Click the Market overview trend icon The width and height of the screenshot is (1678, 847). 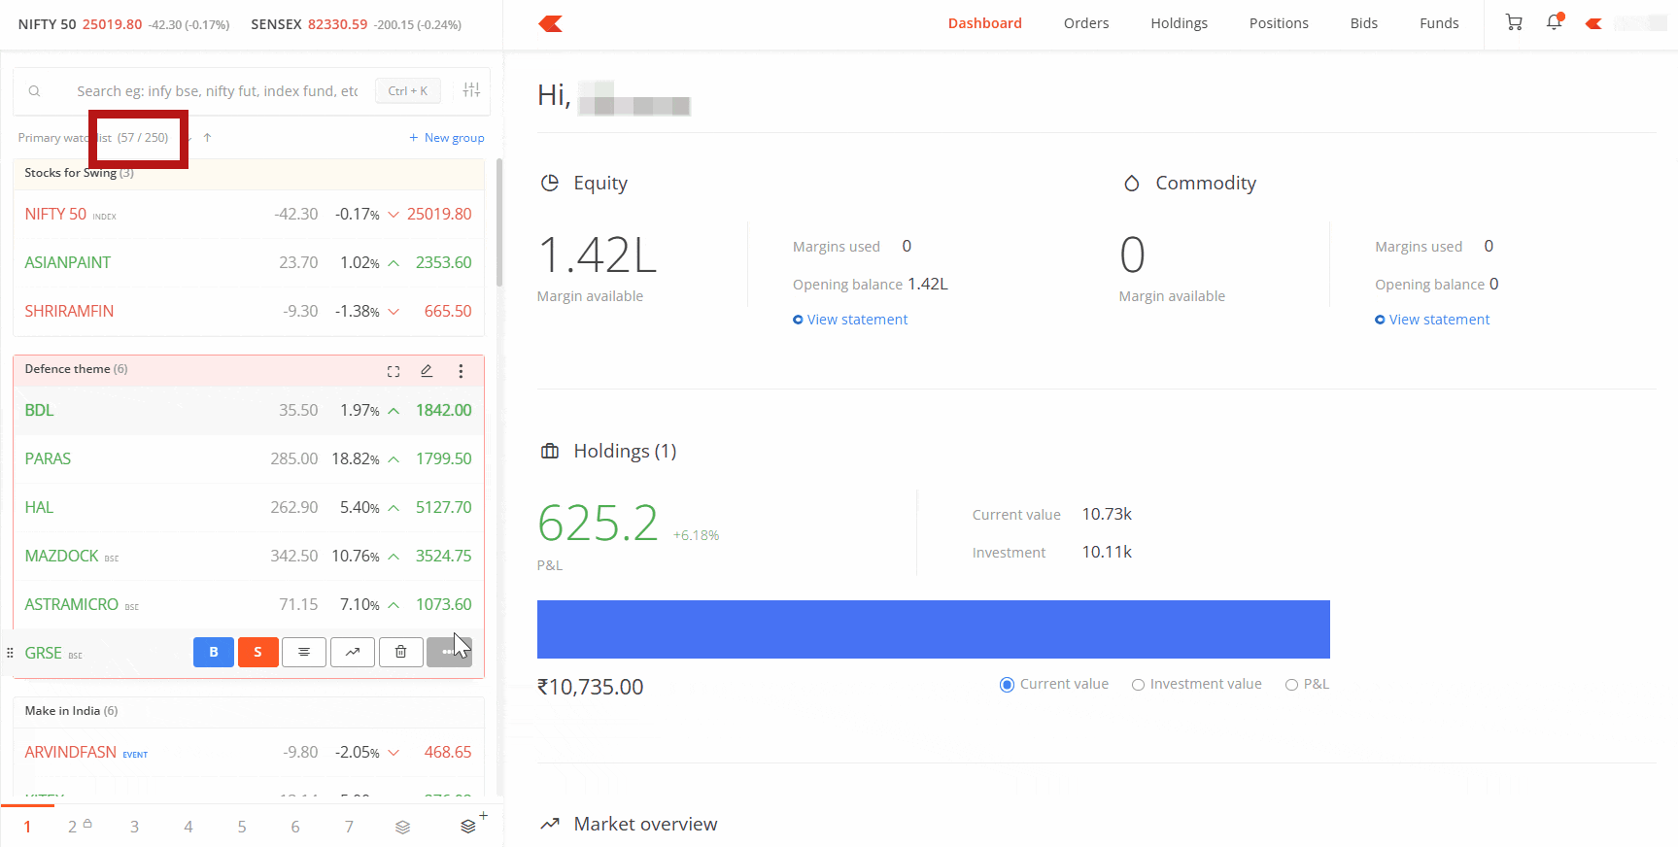(550, 824)
